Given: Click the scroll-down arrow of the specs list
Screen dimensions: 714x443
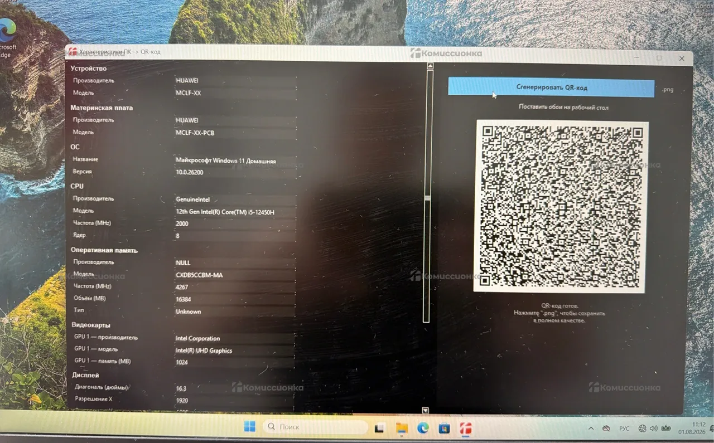Looking at the screenshot, I should tap(426, 410).
